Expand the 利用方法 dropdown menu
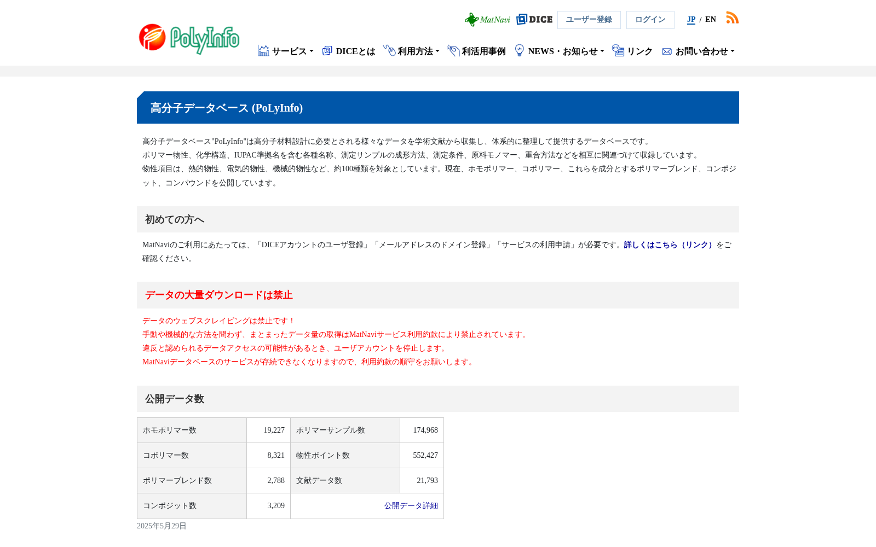The height and width of the screenshot is (547, 876). 418,51
